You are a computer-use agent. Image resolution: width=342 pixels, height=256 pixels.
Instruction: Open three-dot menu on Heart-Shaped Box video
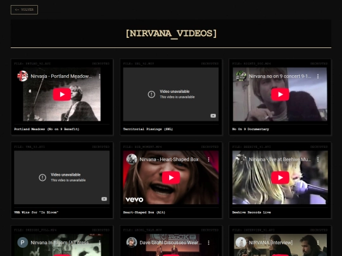tap(209, 159)
